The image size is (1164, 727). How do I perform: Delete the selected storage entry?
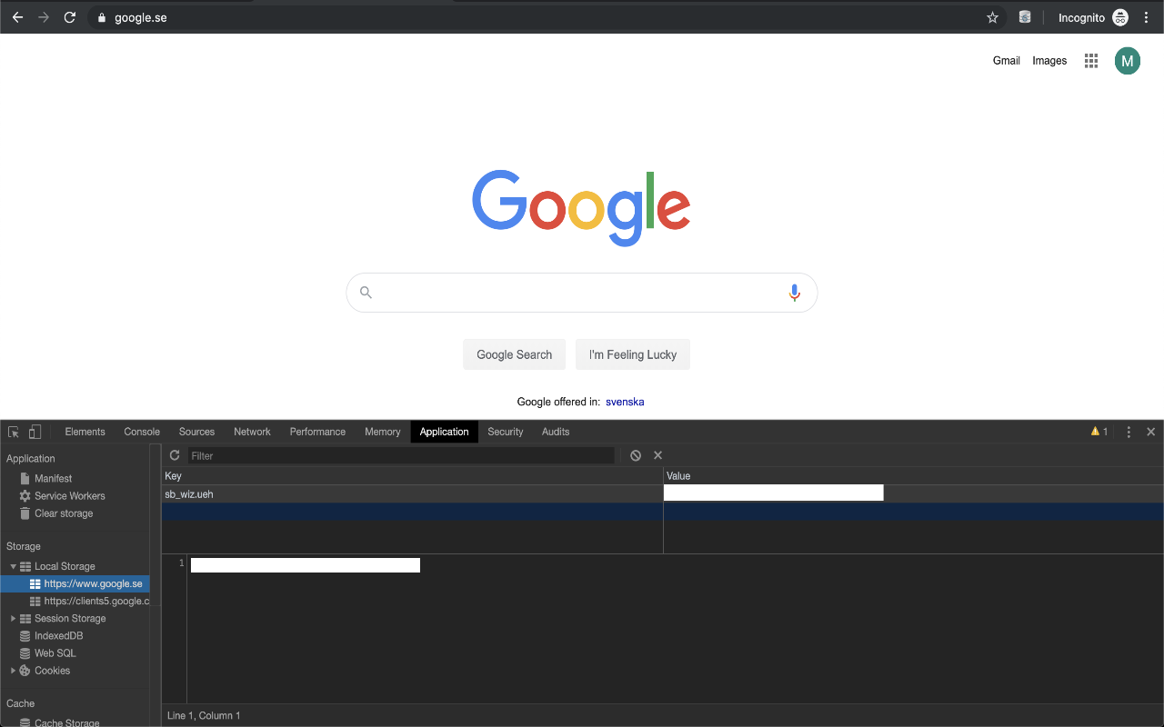(657, 455)
